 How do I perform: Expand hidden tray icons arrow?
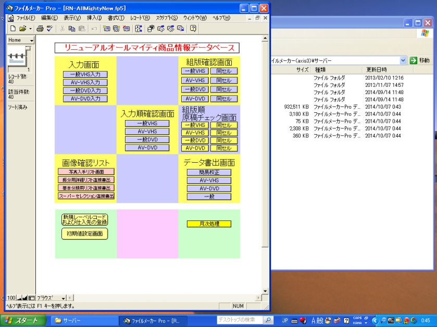(x=375, y=321)
